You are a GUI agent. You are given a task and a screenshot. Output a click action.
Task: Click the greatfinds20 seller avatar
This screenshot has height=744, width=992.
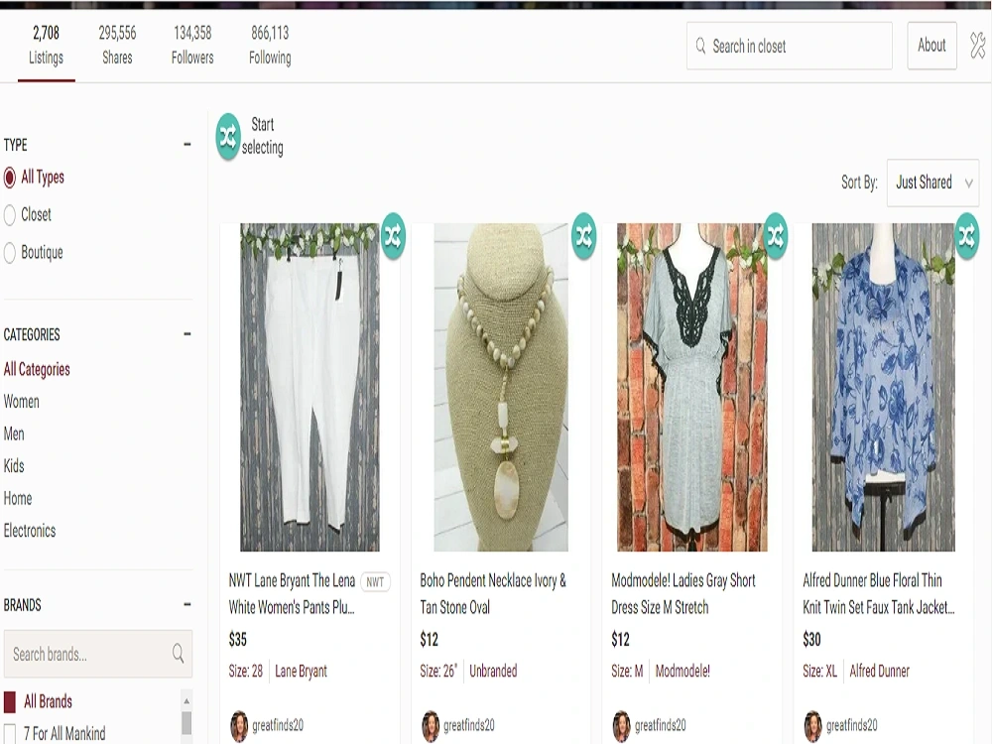pos(238,725)
